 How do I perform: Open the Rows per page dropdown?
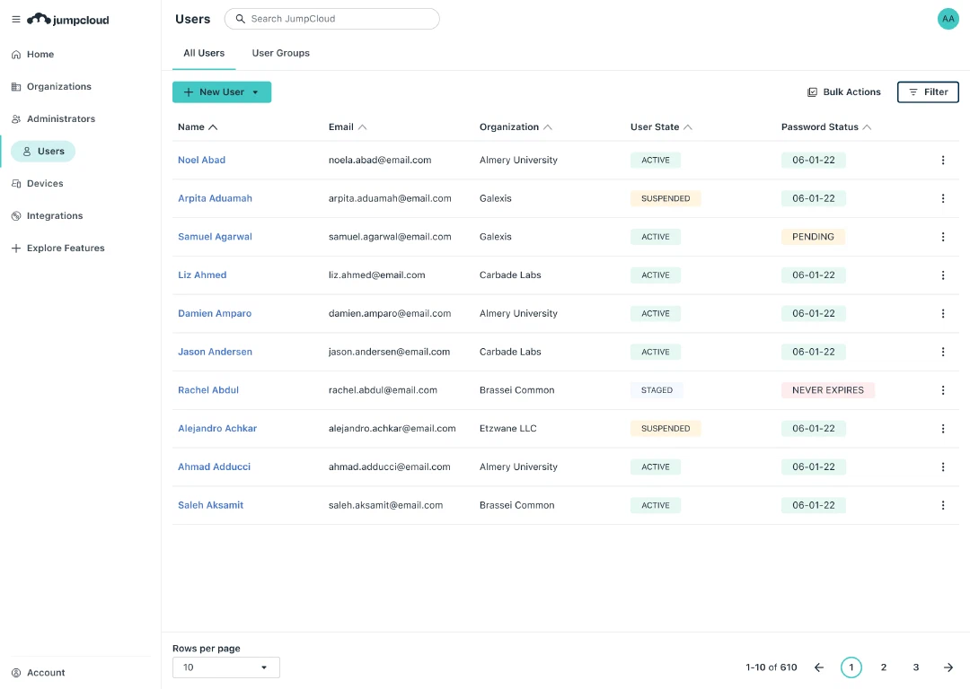click(x=225, y=667)
